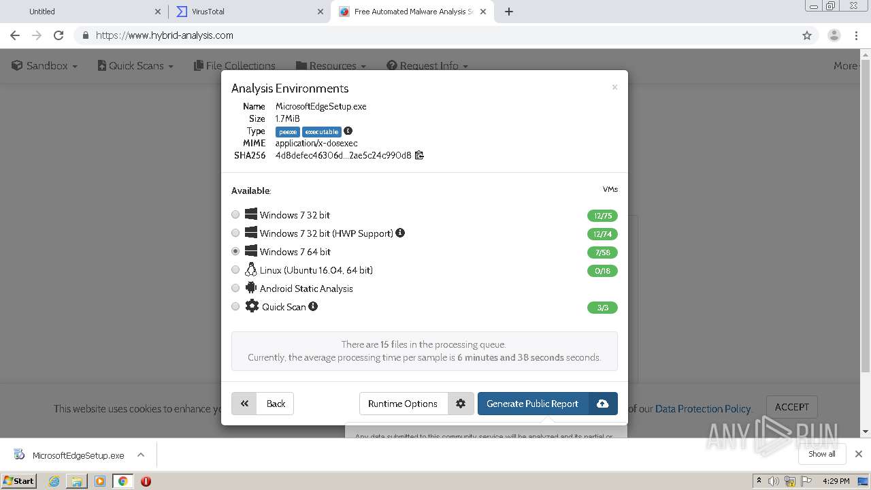Open a new browser tab
This screenshot has height=490, width=871.
coord(509,12)
